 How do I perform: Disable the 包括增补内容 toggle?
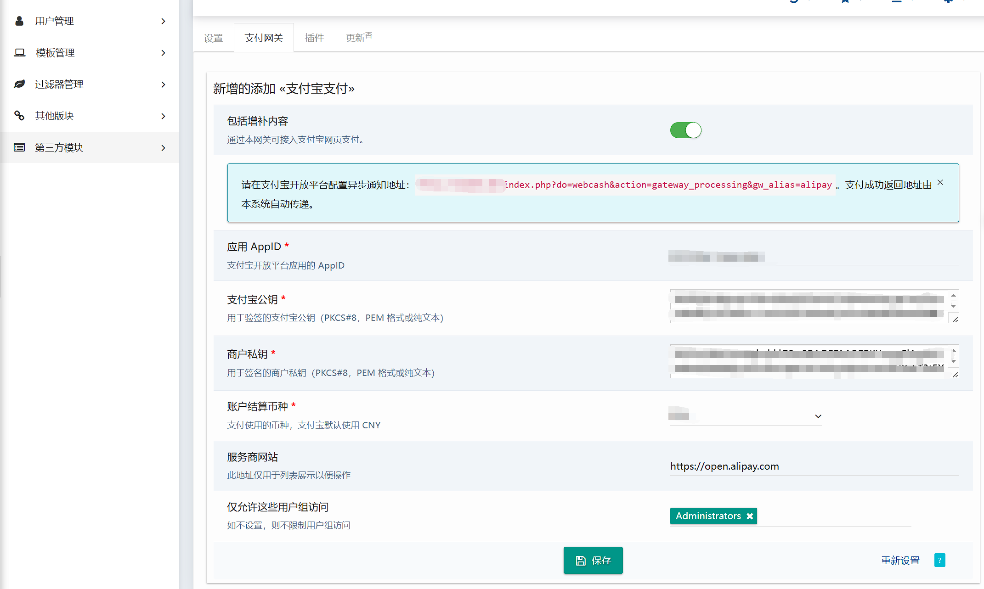coord(685,130)
